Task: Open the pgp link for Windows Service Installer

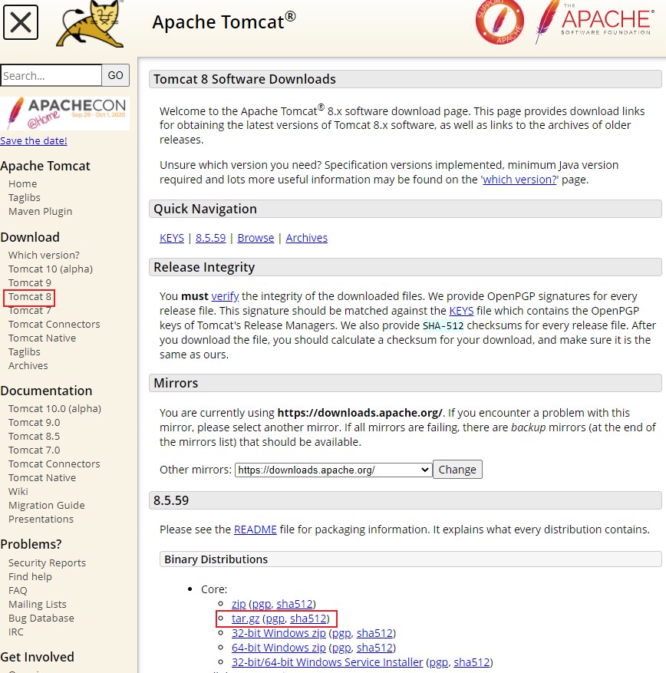Action: click(439, 662)
